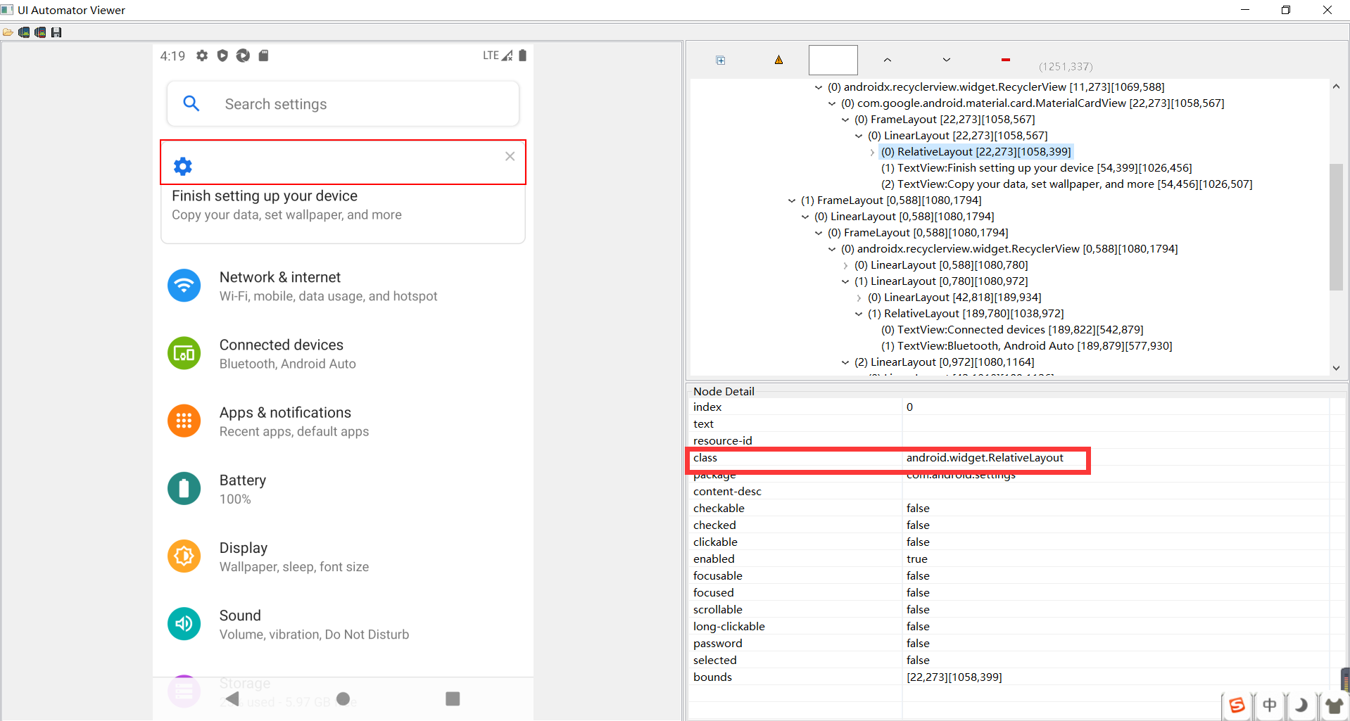The width and height of the screenshot is (1350, 721).
Task: Click the Android back navigation button
Action: click(x=232, y=698)
